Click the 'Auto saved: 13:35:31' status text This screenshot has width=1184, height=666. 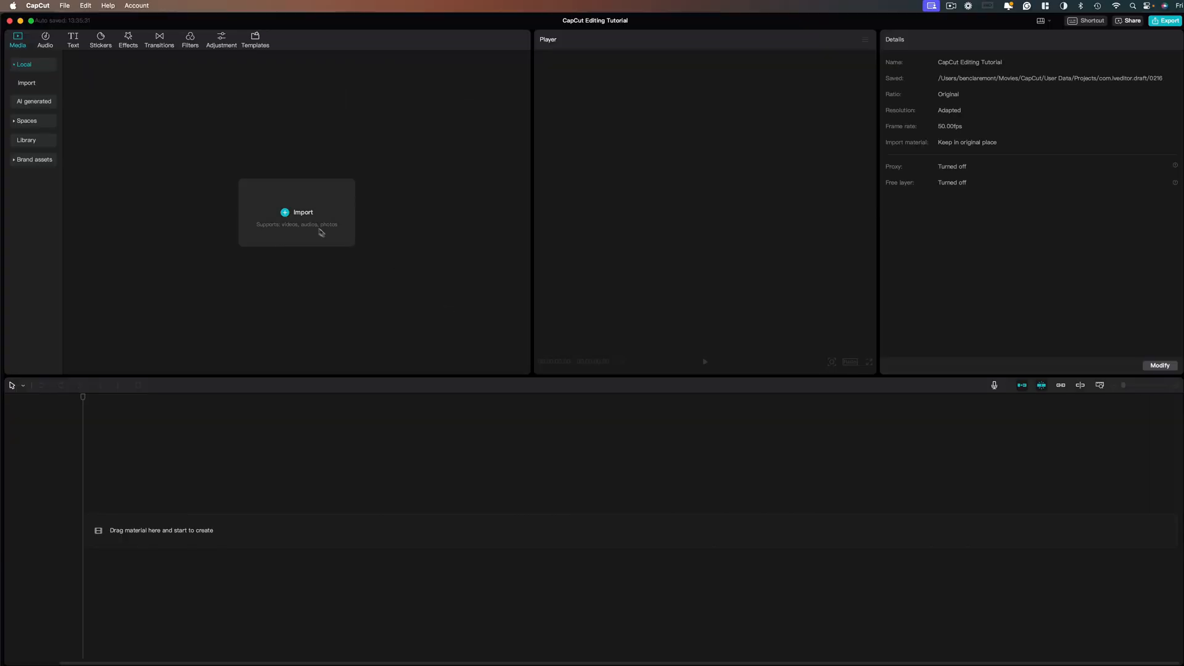(62, 21)
